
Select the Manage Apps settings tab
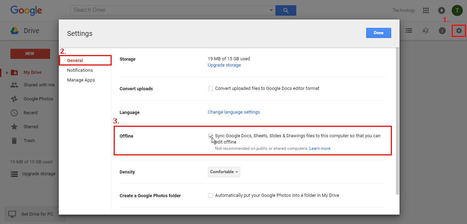point(81,80)
